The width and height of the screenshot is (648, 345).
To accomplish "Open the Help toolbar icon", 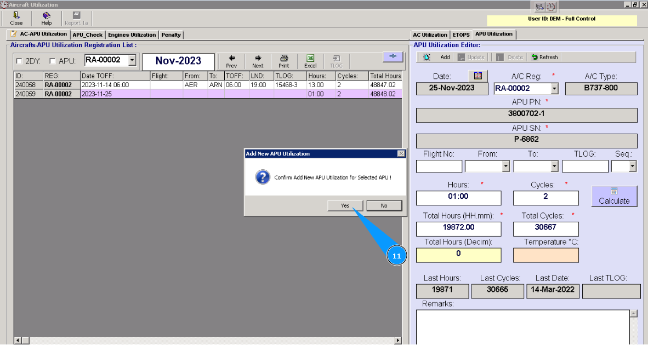I will coord(46,19).
